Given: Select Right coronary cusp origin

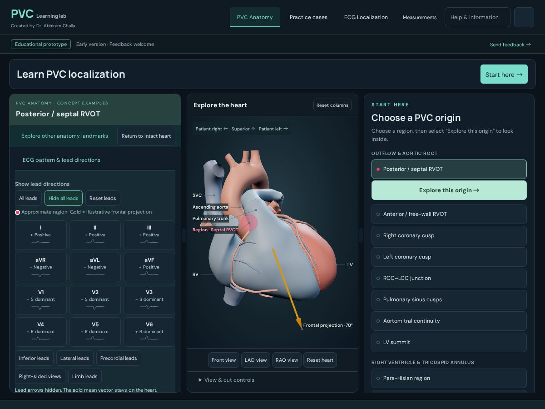Looking at the screenshot, I should (x=449, y=235).
